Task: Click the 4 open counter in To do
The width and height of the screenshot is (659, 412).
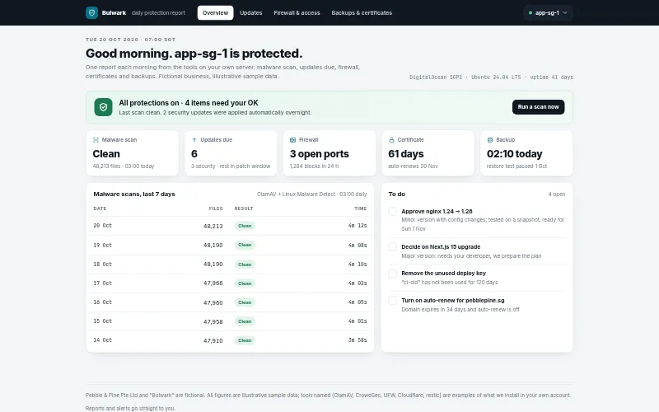Action: [557, 194]
